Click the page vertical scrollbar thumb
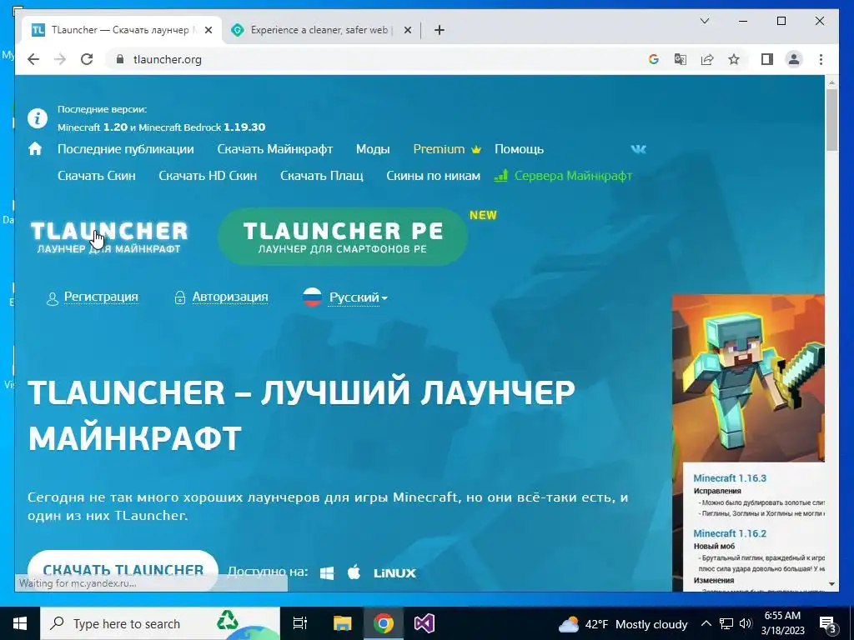This screenshot has width=854, height=640. click(x=831, y=119)
